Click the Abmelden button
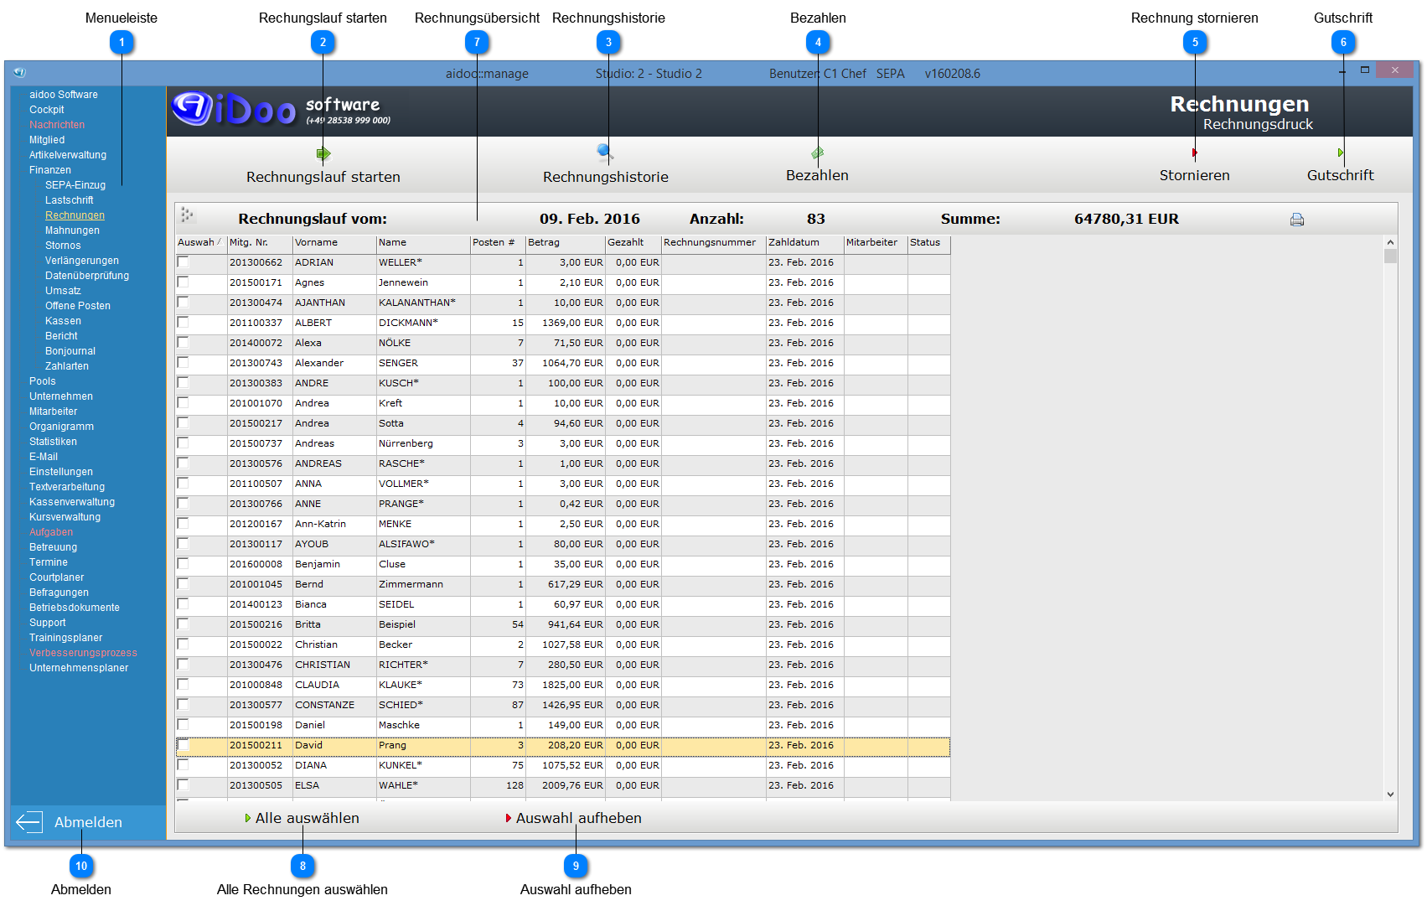 pyautogui.click(x=88, y=822)
